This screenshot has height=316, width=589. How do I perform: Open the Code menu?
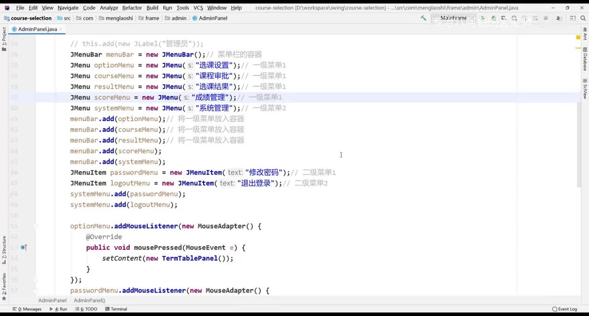click(x=89, y=8)
